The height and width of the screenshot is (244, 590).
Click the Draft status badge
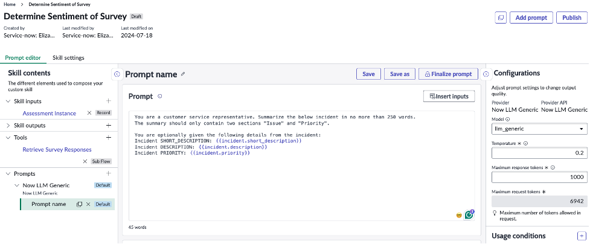[136, 16]
